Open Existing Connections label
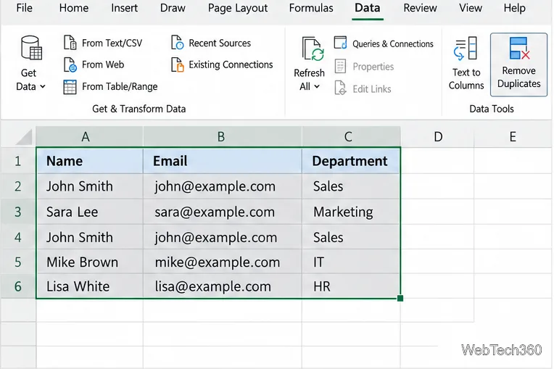 [231, 65]
